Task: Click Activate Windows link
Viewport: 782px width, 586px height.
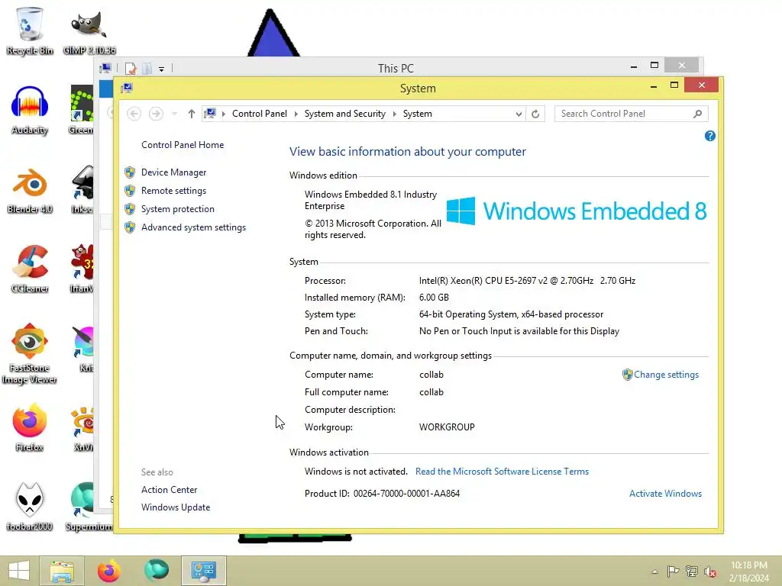Action: pos(665,494)
